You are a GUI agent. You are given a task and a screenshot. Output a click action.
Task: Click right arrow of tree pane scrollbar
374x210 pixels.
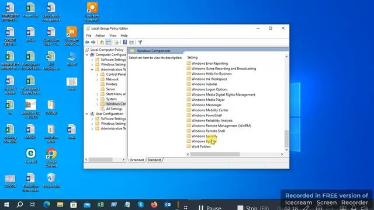[x=123, y=160]
